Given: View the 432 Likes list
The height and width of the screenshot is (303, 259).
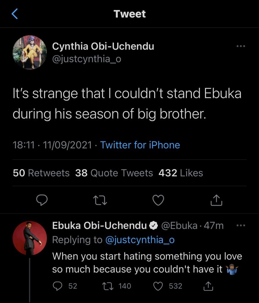Looking at the screenshot, I should click(x=181, y=173).
